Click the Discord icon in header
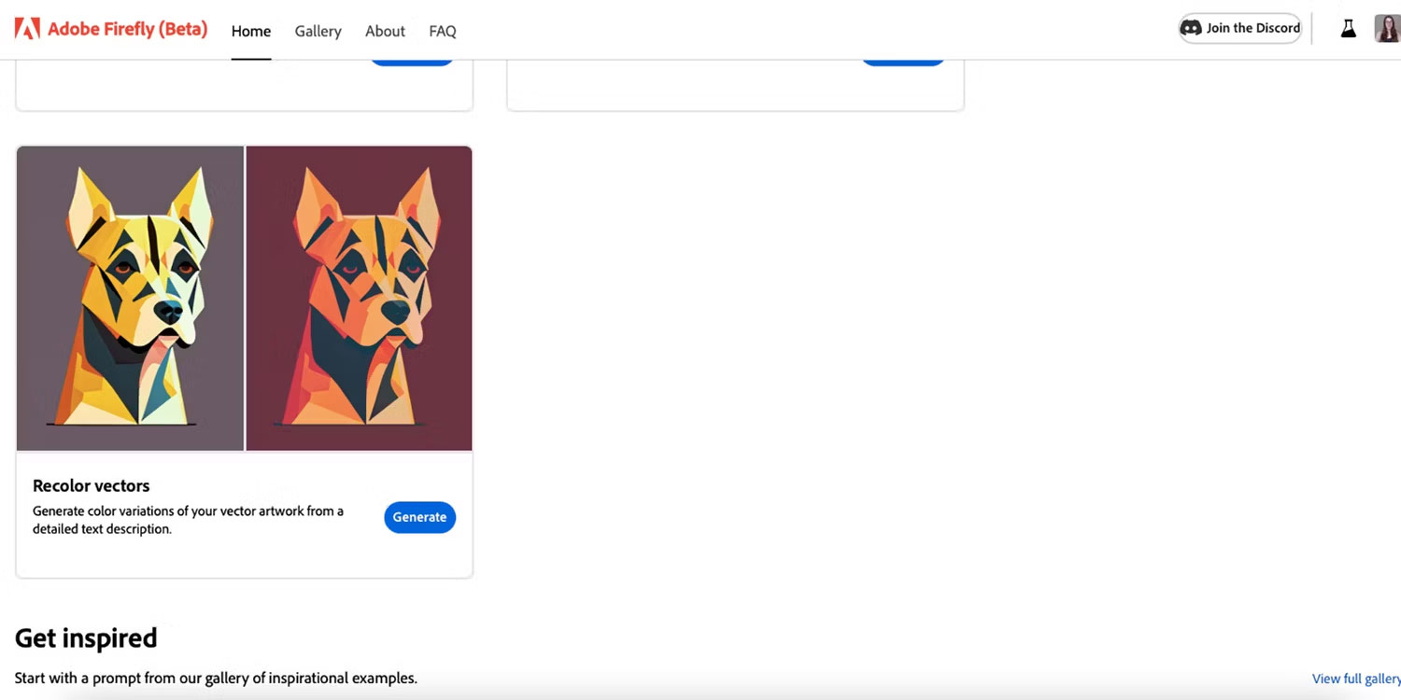This screenshot has width=1401, height=700. click(1191, 28)
